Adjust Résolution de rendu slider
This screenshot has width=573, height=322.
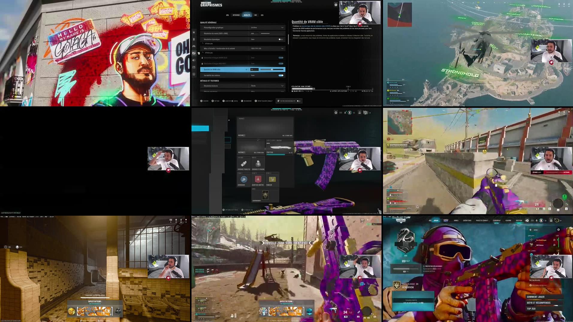(x=272, y=34)
